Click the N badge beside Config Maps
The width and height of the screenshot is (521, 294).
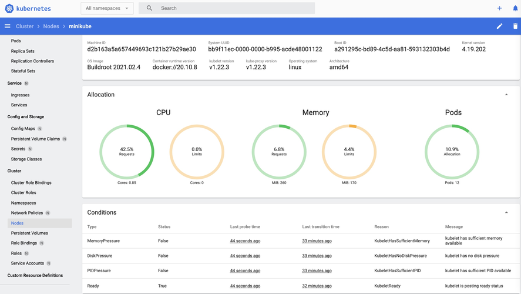(x=40, y=129)
